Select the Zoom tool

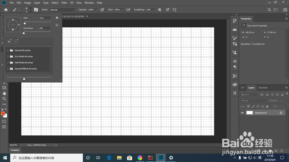pyautogui.click(x=4, y=99)
